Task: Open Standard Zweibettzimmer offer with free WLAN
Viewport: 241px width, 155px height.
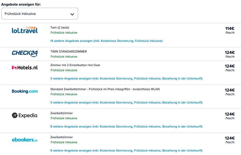Action: point(105,89)
